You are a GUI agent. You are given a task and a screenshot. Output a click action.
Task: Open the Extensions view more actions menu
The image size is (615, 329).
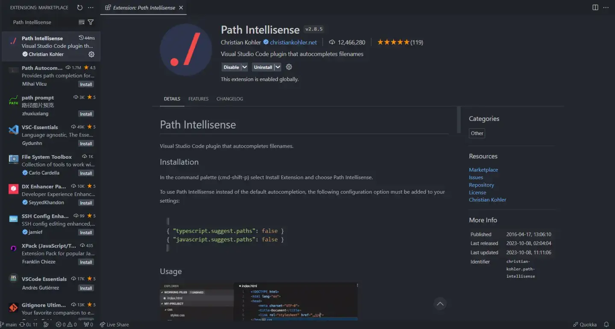[x=91, y=8]
